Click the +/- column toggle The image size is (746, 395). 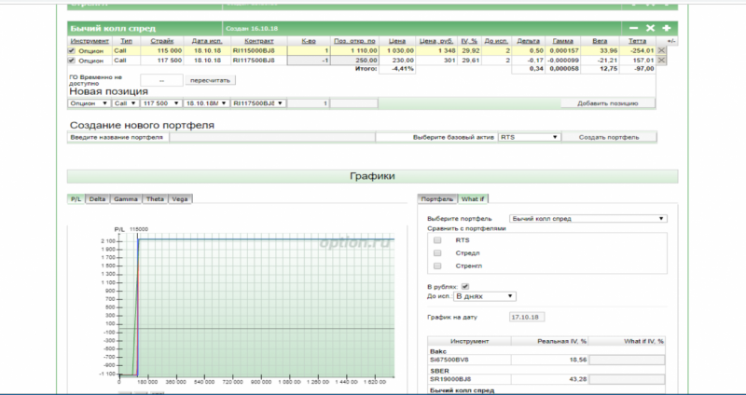click(672, 41)
